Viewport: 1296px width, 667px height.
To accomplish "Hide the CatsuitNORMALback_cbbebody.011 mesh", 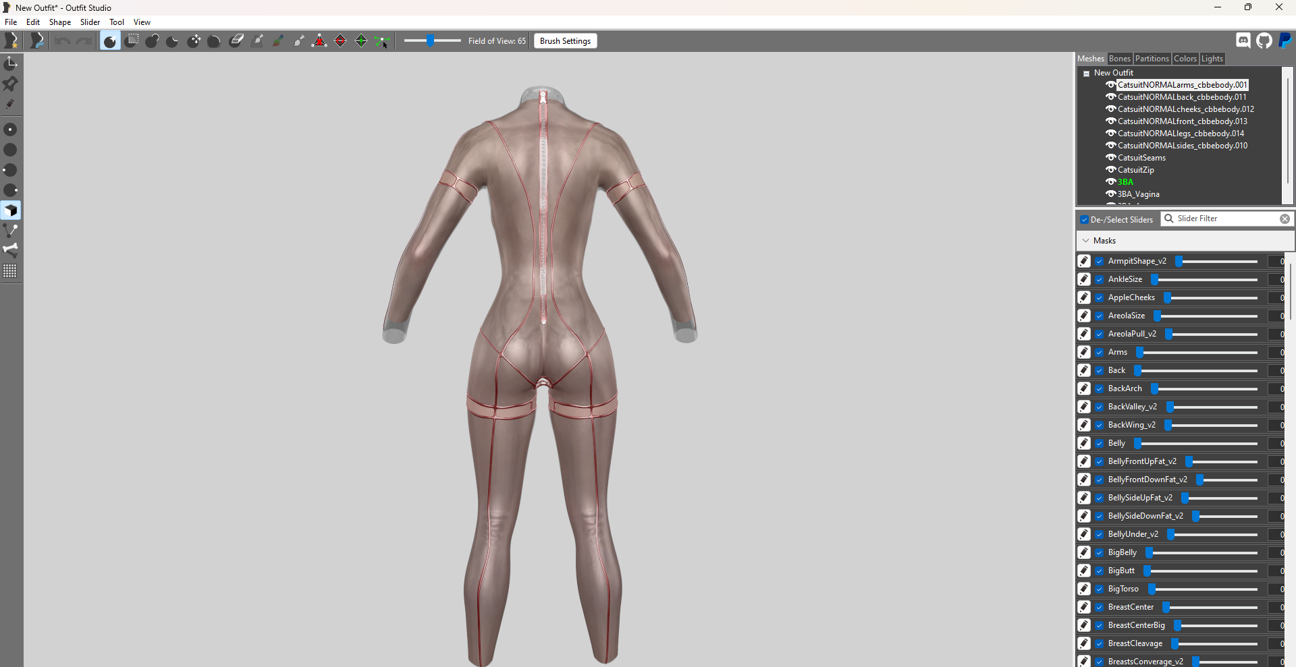I will click(1110, 97).
